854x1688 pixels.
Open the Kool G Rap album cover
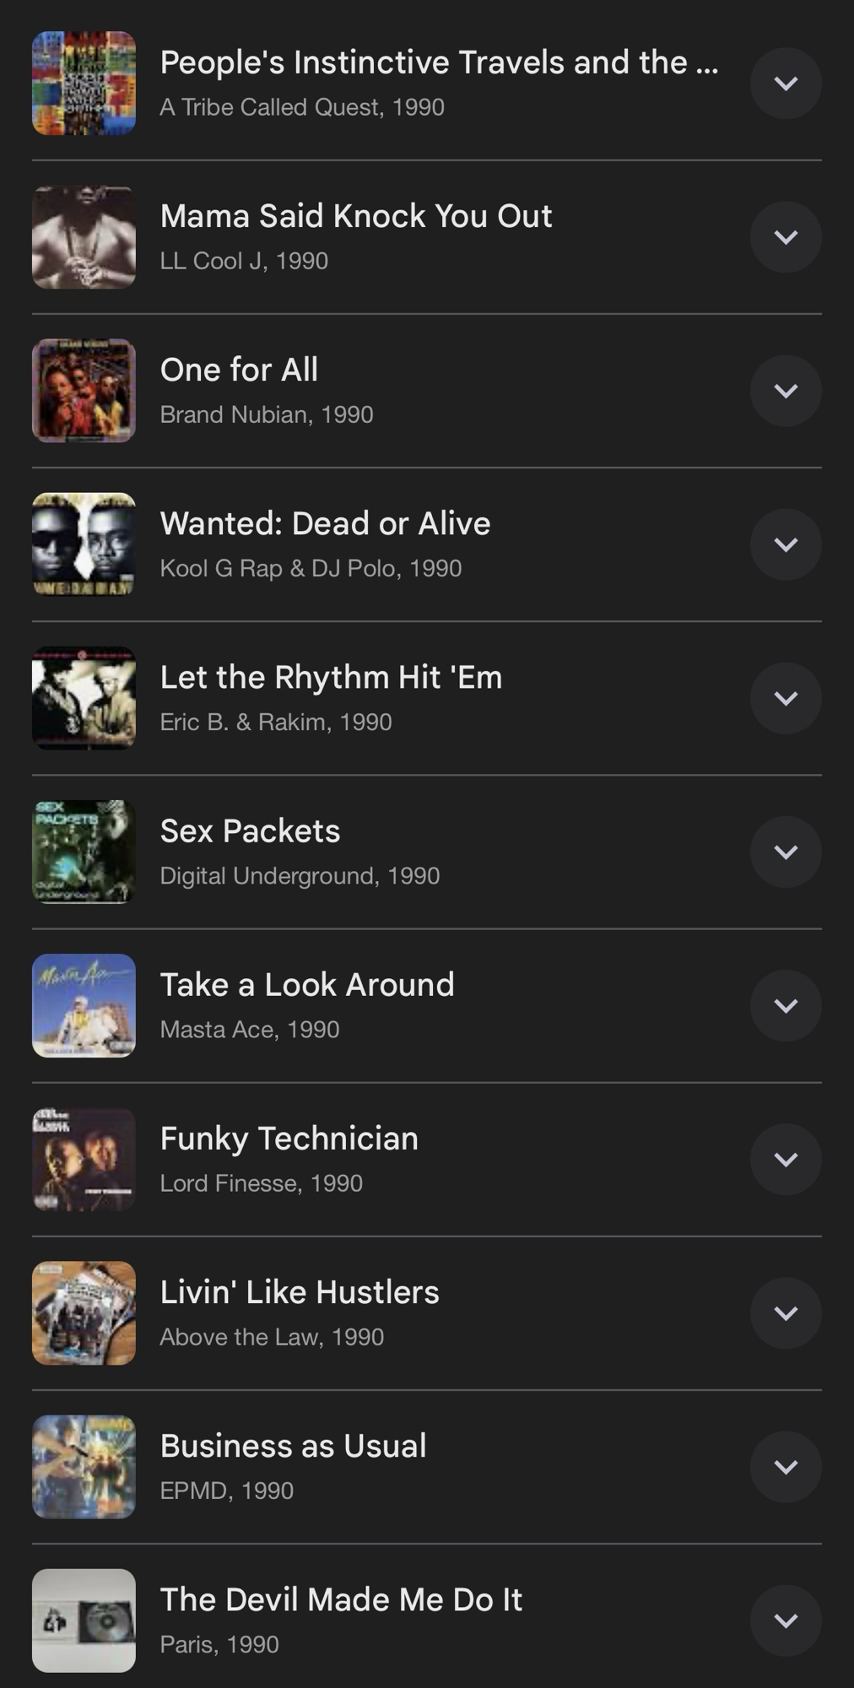tap(84, 544)
